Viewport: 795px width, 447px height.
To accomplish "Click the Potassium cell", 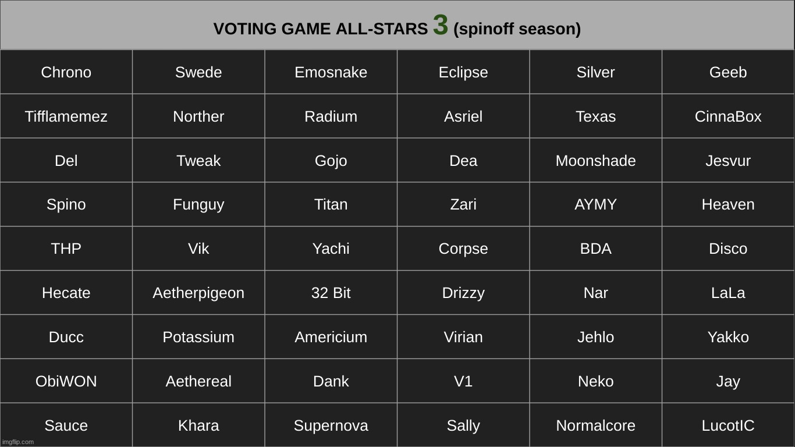I will [198, 337].
